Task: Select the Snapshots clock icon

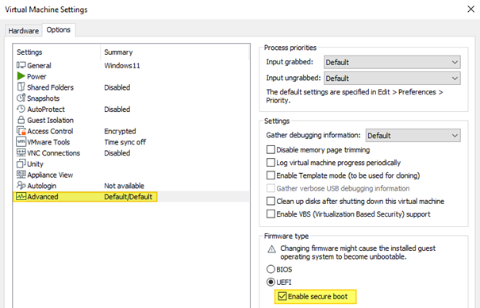Action: [x=21, y=98]
